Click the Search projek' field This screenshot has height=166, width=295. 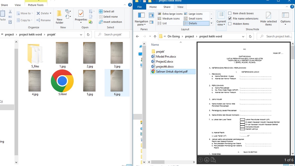[x=112, y=34]
